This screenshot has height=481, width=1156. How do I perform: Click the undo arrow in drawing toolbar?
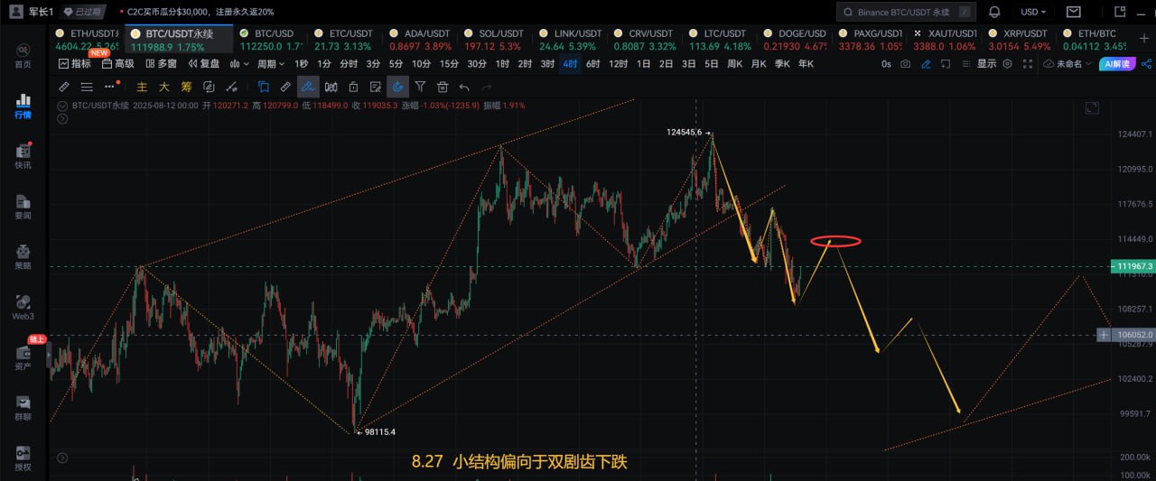pyautogui.click(x=464, y=87)
